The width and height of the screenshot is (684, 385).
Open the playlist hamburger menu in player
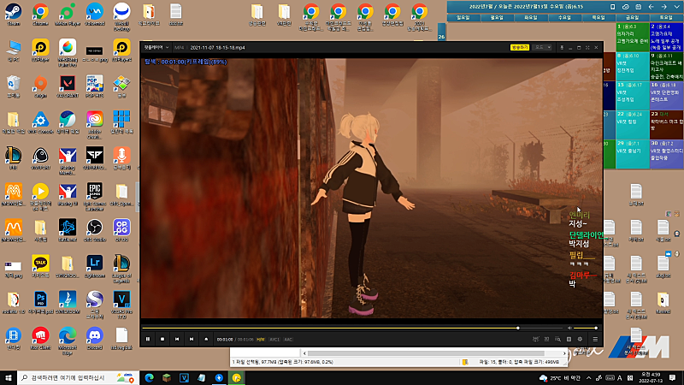[595, 339]
